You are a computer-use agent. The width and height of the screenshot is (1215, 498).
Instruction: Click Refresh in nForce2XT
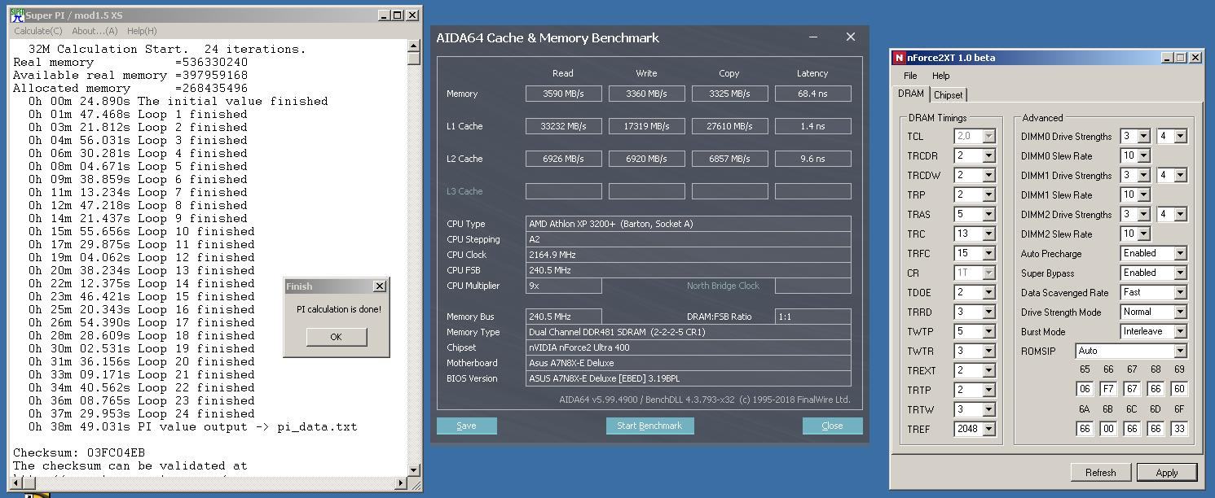coord(1100,473)
